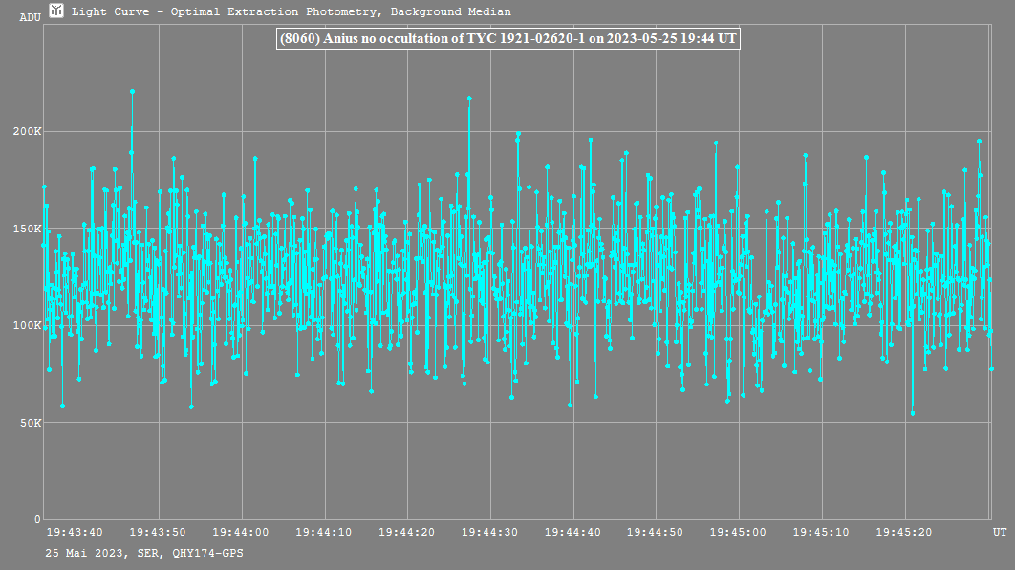Select the 19:44:30 time axis label
The image size is (1015, 570).
click(490, 532)
